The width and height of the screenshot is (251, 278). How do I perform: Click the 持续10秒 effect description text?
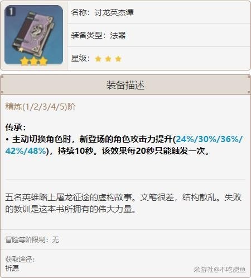(75, 151)
